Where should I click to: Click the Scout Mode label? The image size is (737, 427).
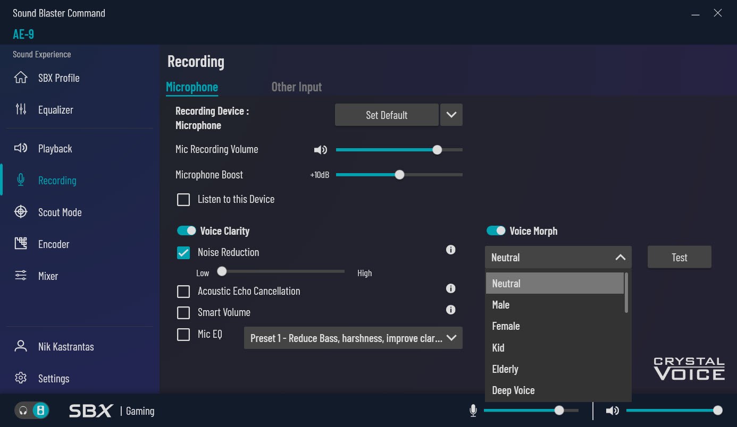[60, 212]
